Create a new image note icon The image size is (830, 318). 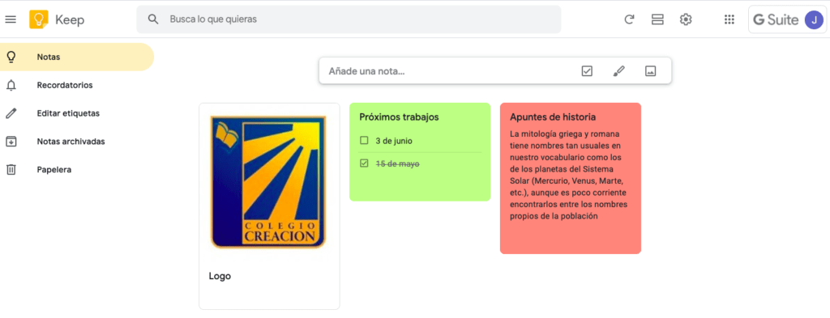651,70
